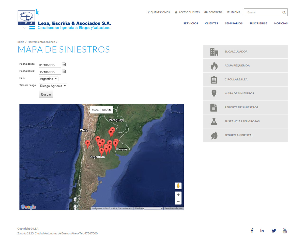305x240 pixels.
Task: Open Agua Requerida sidebar link
Action: tap(246, 65)
